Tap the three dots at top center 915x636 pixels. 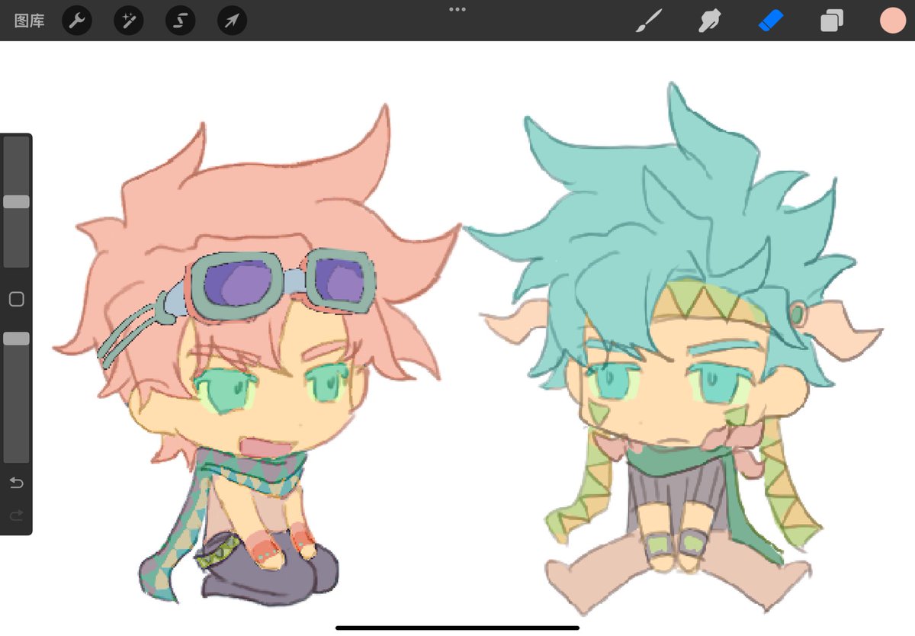click(x=457, y=9)
